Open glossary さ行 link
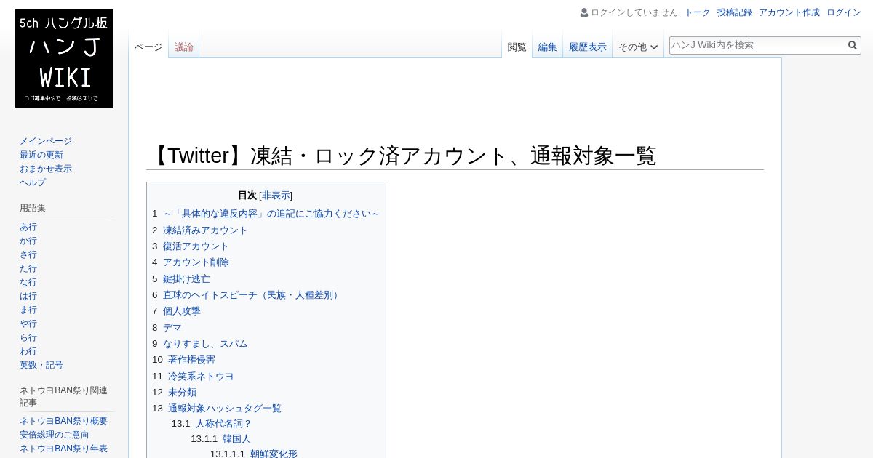Image resolution: width=873 pixels, height=458 pixels. [x=28, y=254]
